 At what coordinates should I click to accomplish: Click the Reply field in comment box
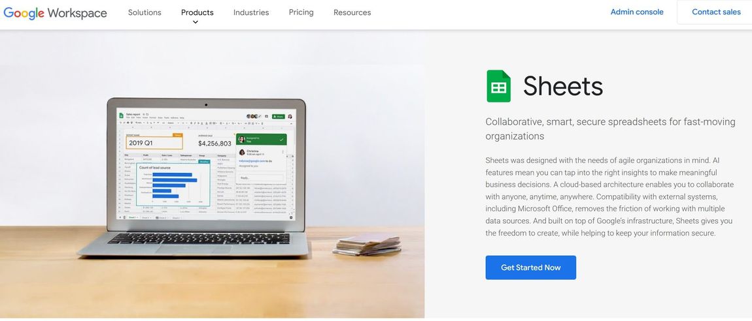pos(261,177)
